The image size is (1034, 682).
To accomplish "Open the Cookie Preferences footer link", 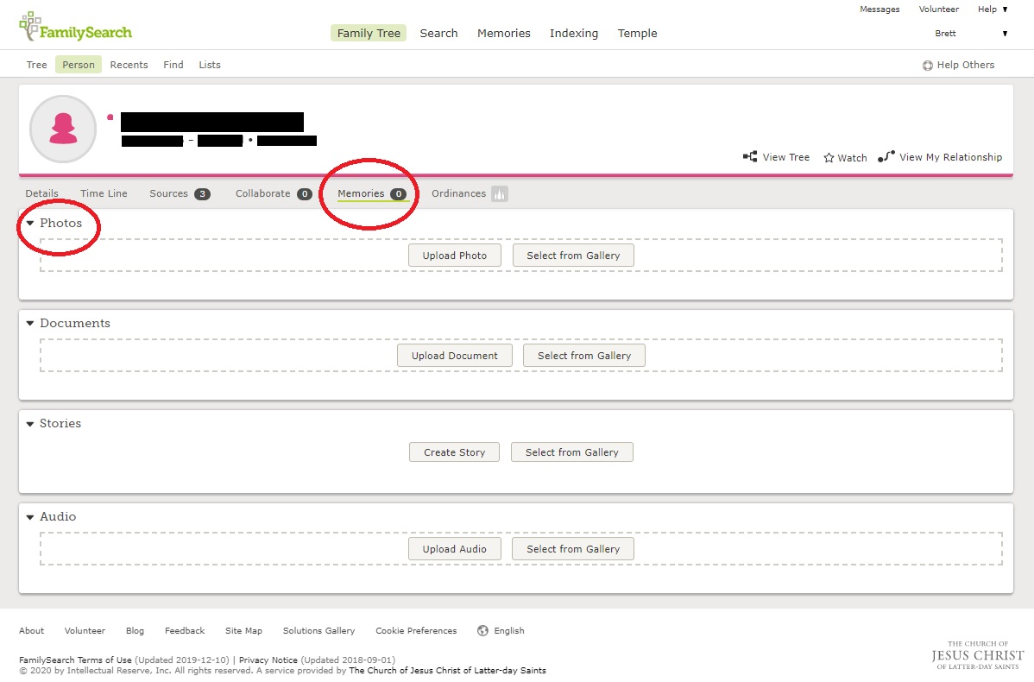I will point(416,630).
